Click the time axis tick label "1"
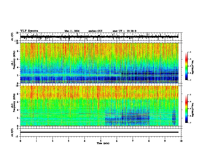The image size is (204, 158). click(x=36, y=141)
